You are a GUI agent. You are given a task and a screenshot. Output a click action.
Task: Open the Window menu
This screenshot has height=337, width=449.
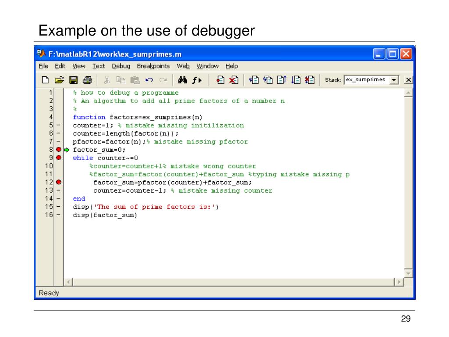(207, 66)
